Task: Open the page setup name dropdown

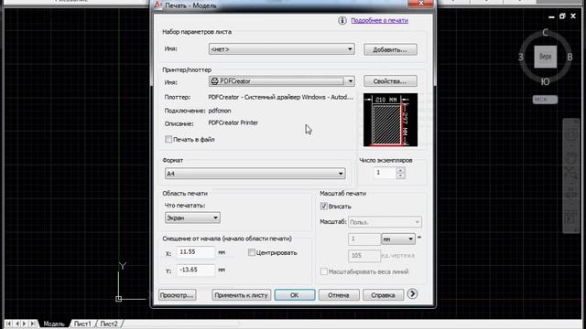Action: [x=281, y=48]
